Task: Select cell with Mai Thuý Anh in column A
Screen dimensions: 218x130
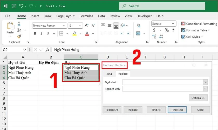Action: (23, 73)
